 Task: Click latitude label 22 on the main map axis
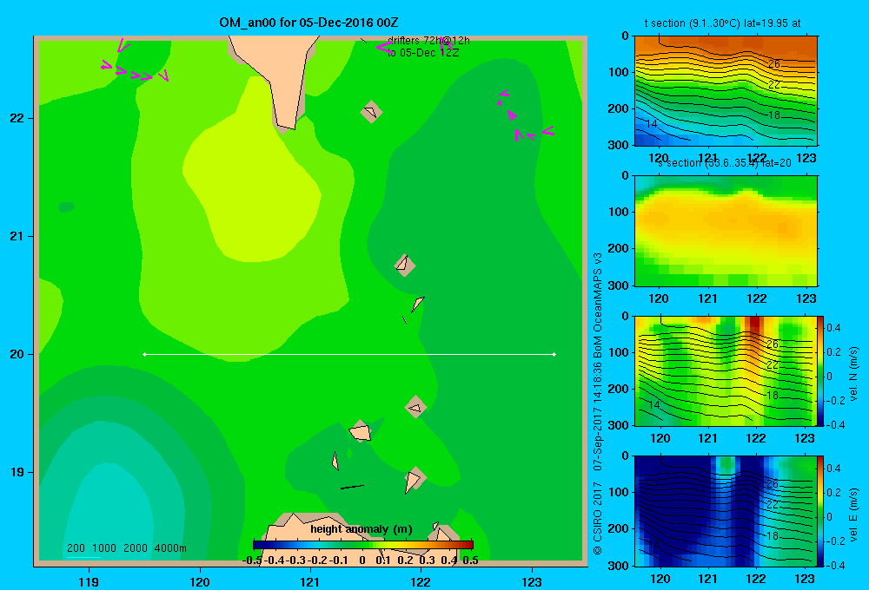coord(17,118)
